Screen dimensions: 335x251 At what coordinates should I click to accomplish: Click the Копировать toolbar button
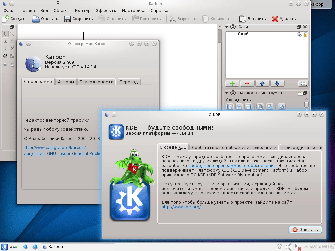(218, 19)
